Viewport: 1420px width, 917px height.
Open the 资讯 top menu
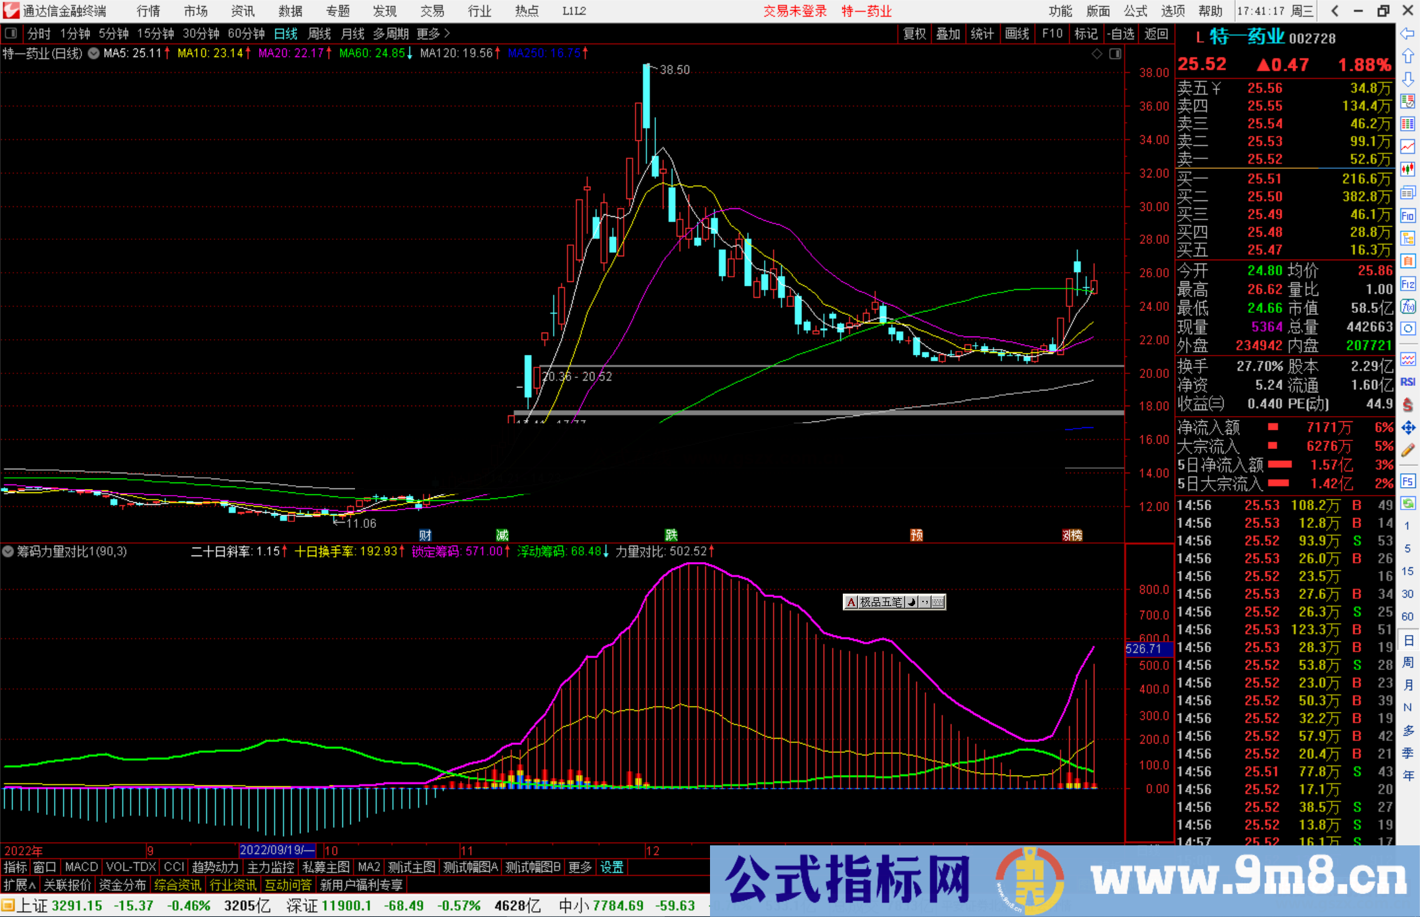point(243,11)
